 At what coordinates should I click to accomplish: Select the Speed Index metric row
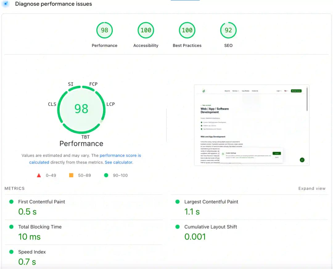32,252
